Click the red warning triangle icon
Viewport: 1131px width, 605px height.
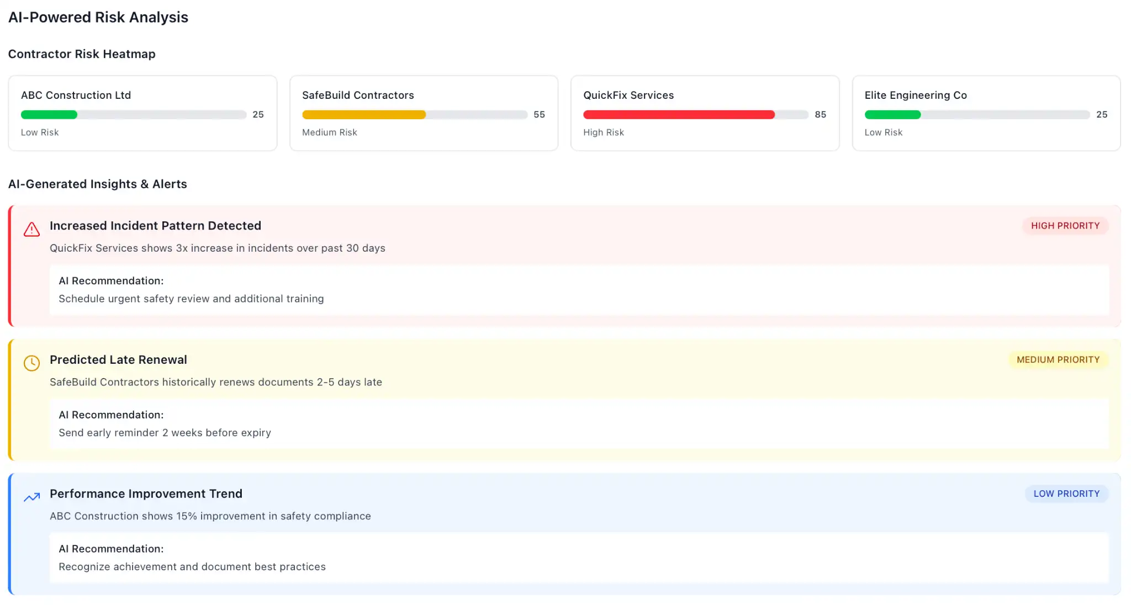31,229
